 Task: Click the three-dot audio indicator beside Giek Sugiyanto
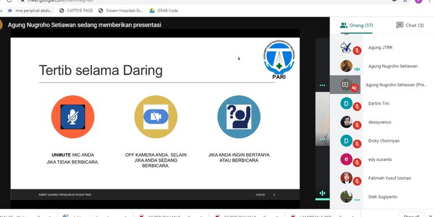357,199
